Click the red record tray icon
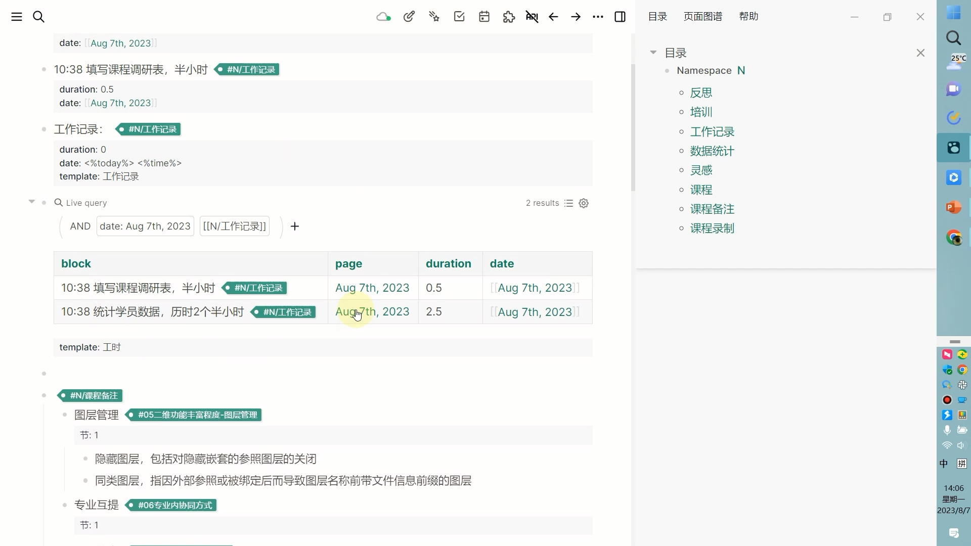Image resolution: width=971 pixels, height=546 pixels. coord(947,400)
